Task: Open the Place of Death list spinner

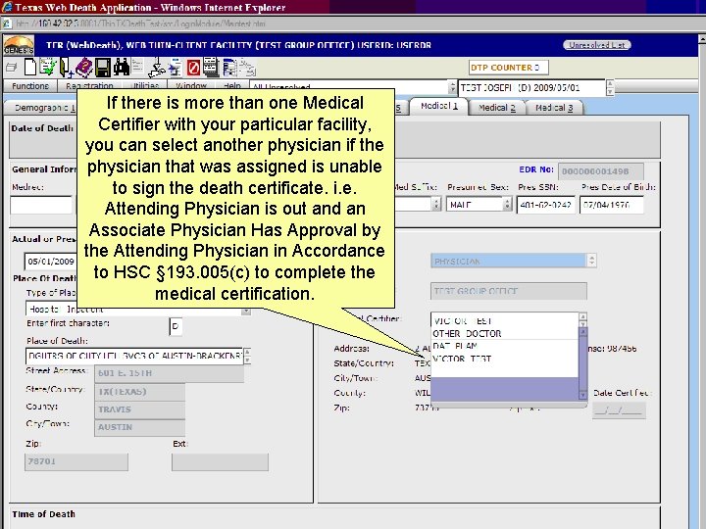Action: [x=247, y=356]
